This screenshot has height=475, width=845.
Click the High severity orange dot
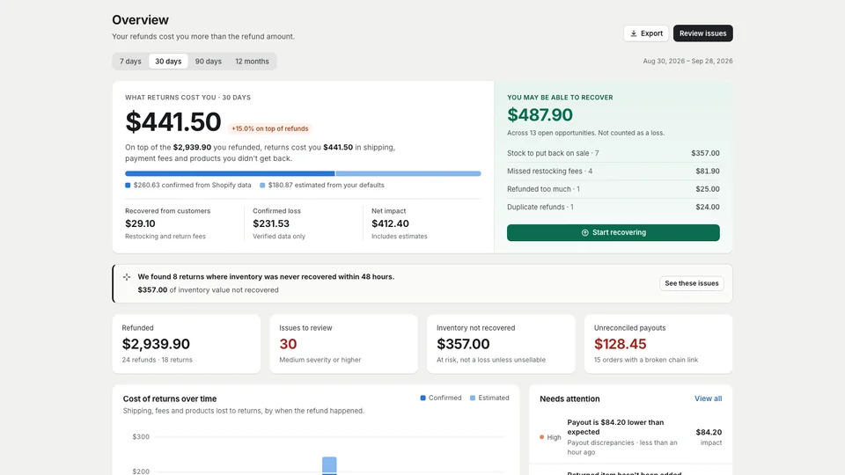[541, 437]
